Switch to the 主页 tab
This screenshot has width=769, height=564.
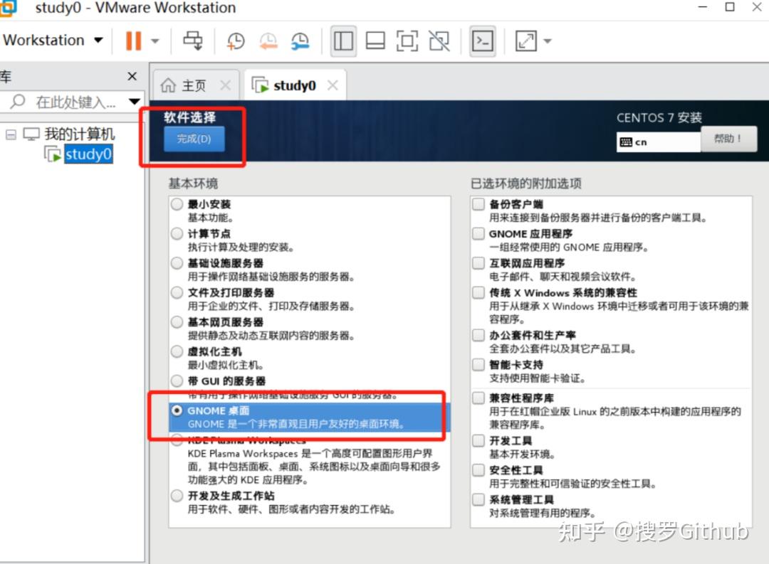point(194,86)
